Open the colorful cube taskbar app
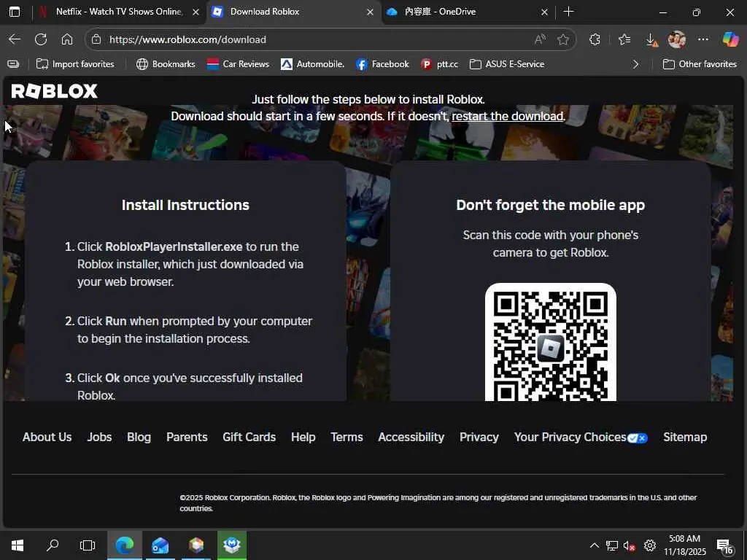This screenshot has height=560, width=747. tap(196, 545)
